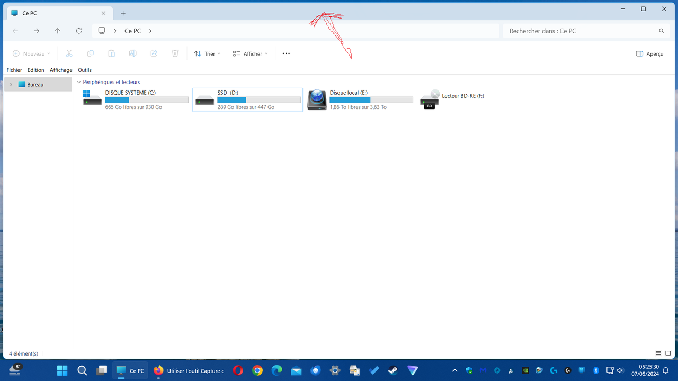Open the three-dots overflow menu

click(286, 53)
